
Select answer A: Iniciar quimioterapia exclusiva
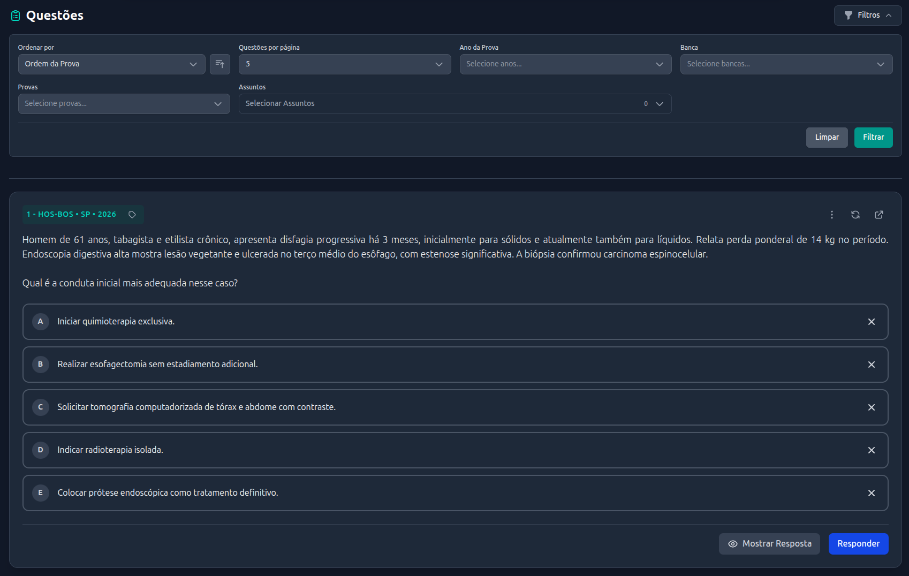point(116,322)
